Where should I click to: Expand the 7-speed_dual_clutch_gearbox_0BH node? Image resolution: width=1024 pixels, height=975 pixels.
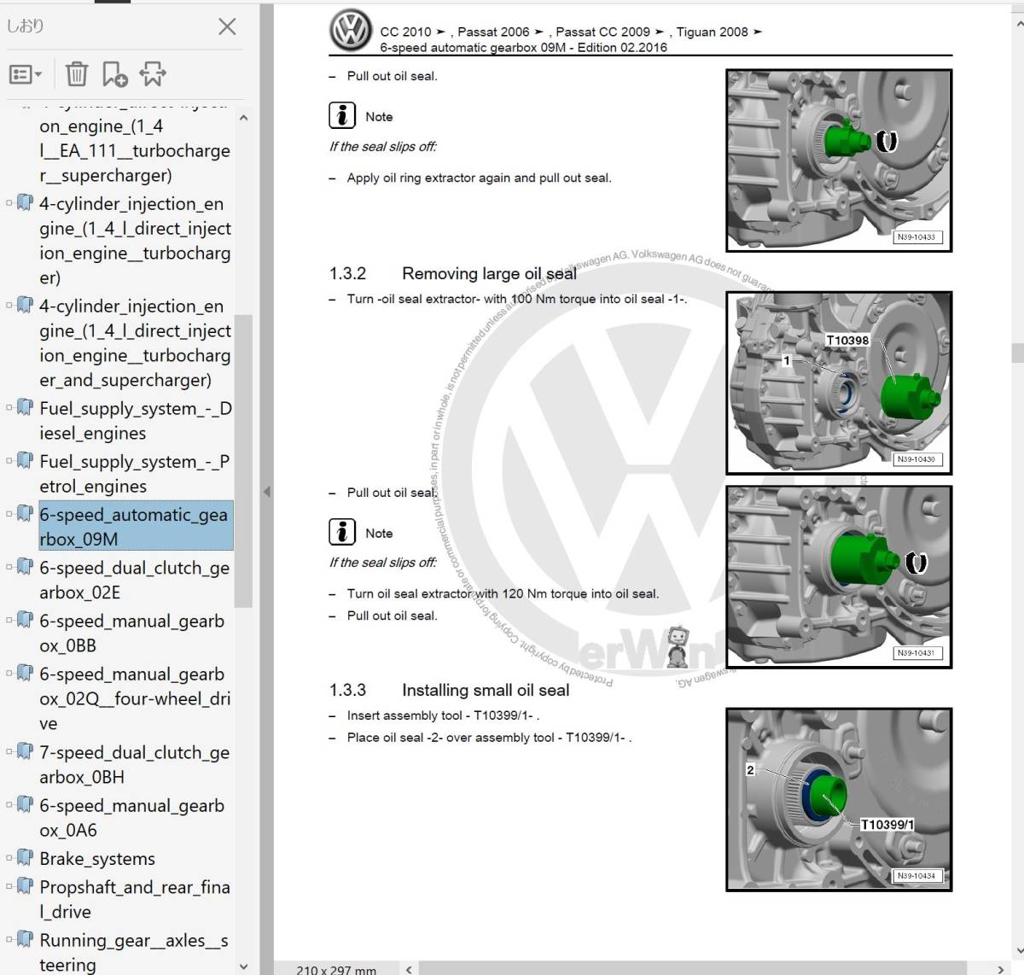pyautogui.click(x=9, y=751)
